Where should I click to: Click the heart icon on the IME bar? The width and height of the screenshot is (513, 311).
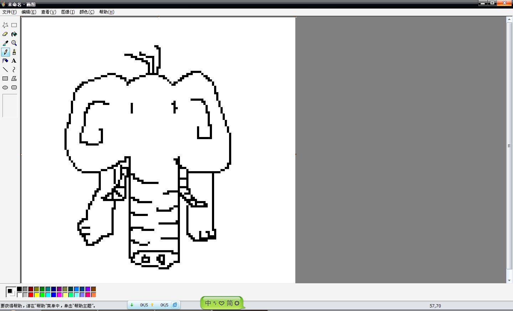[x=222, y=303]
